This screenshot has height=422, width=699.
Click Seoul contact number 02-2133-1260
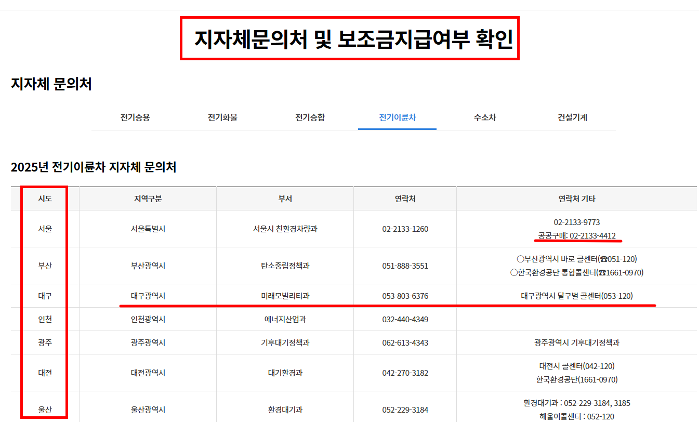tap(405, 229)
